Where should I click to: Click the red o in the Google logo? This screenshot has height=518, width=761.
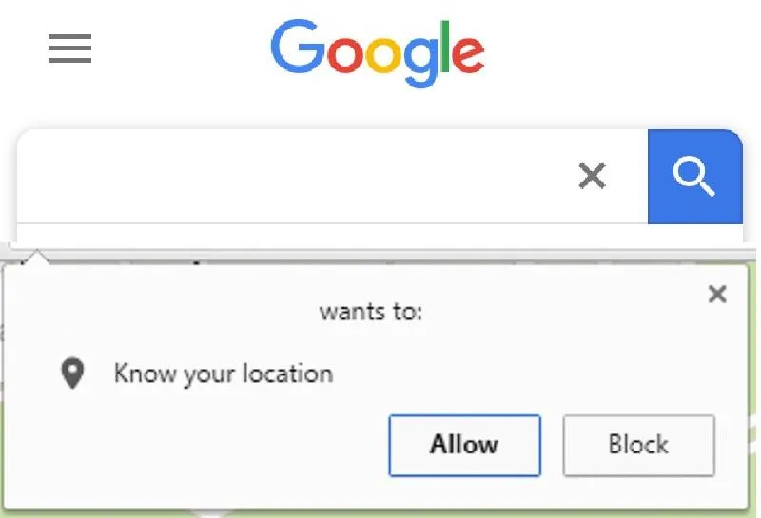(345, 54)
